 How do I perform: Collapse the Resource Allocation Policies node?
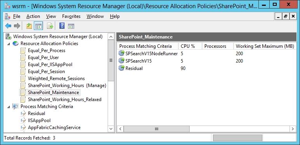(x=9, y=44)
